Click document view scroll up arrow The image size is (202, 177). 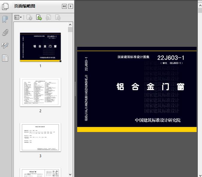pos(200,5)
